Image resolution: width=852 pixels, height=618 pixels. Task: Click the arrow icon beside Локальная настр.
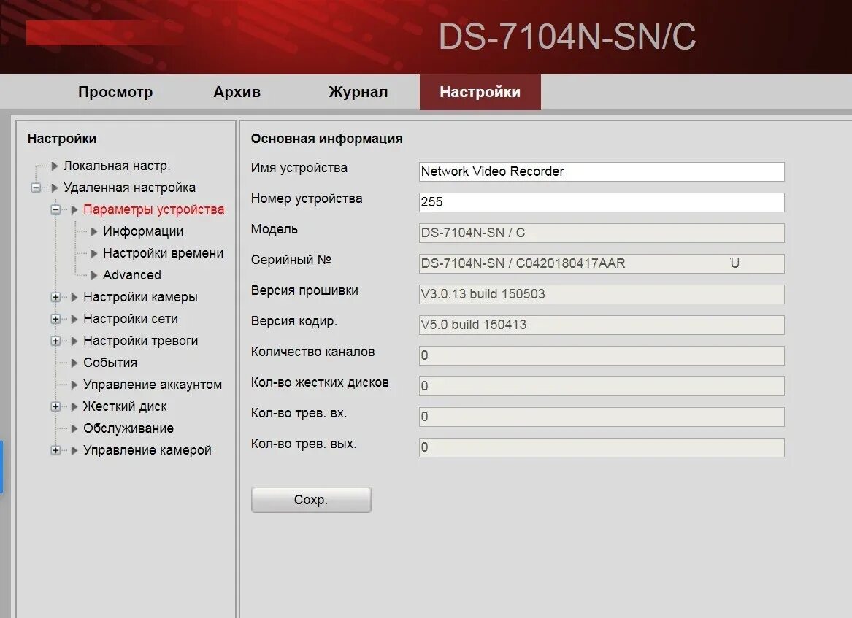tap(54, 166)
